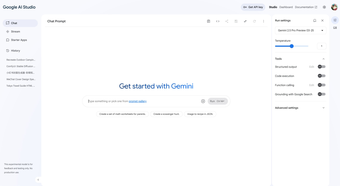Click the Chat Prompt title
This screenshot has height=186, width=340.
[56, 21]
